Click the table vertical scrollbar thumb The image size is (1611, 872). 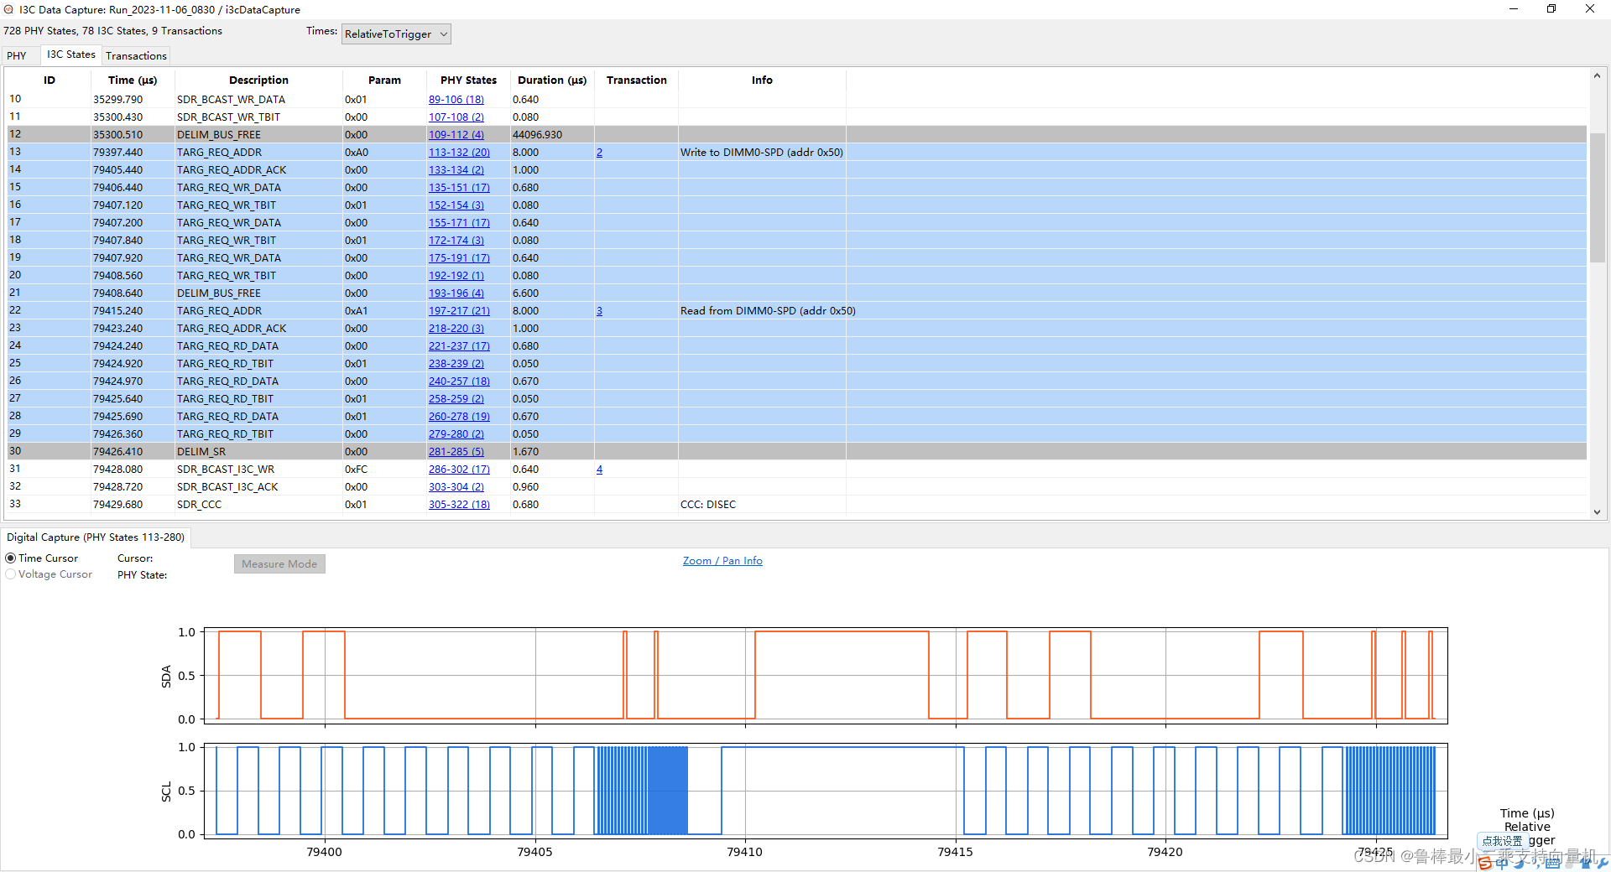pyautogui.click(x=1597, y=197)
